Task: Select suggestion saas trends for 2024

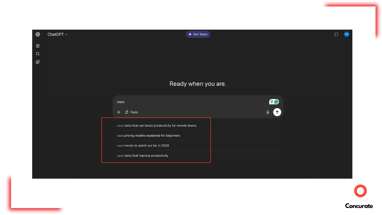Action: coord(198,146)
